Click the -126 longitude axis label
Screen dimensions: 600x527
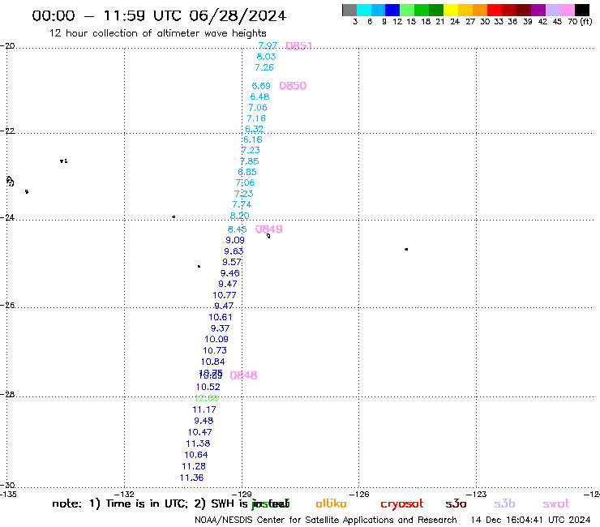[x=359, y=494]
